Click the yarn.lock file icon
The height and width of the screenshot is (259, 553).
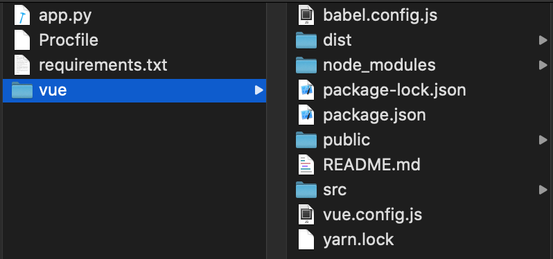coord(306,240)
